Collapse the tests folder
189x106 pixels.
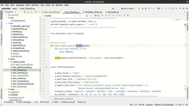point(6,59)
